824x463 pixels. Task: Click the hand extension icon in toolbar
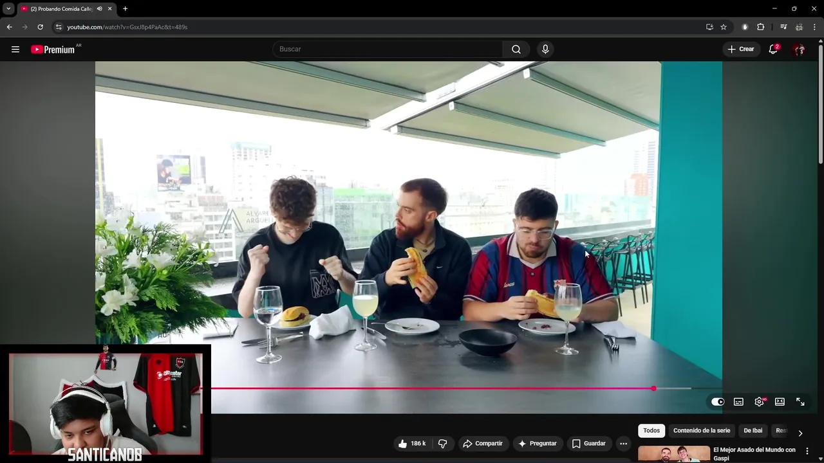[745, 27]
